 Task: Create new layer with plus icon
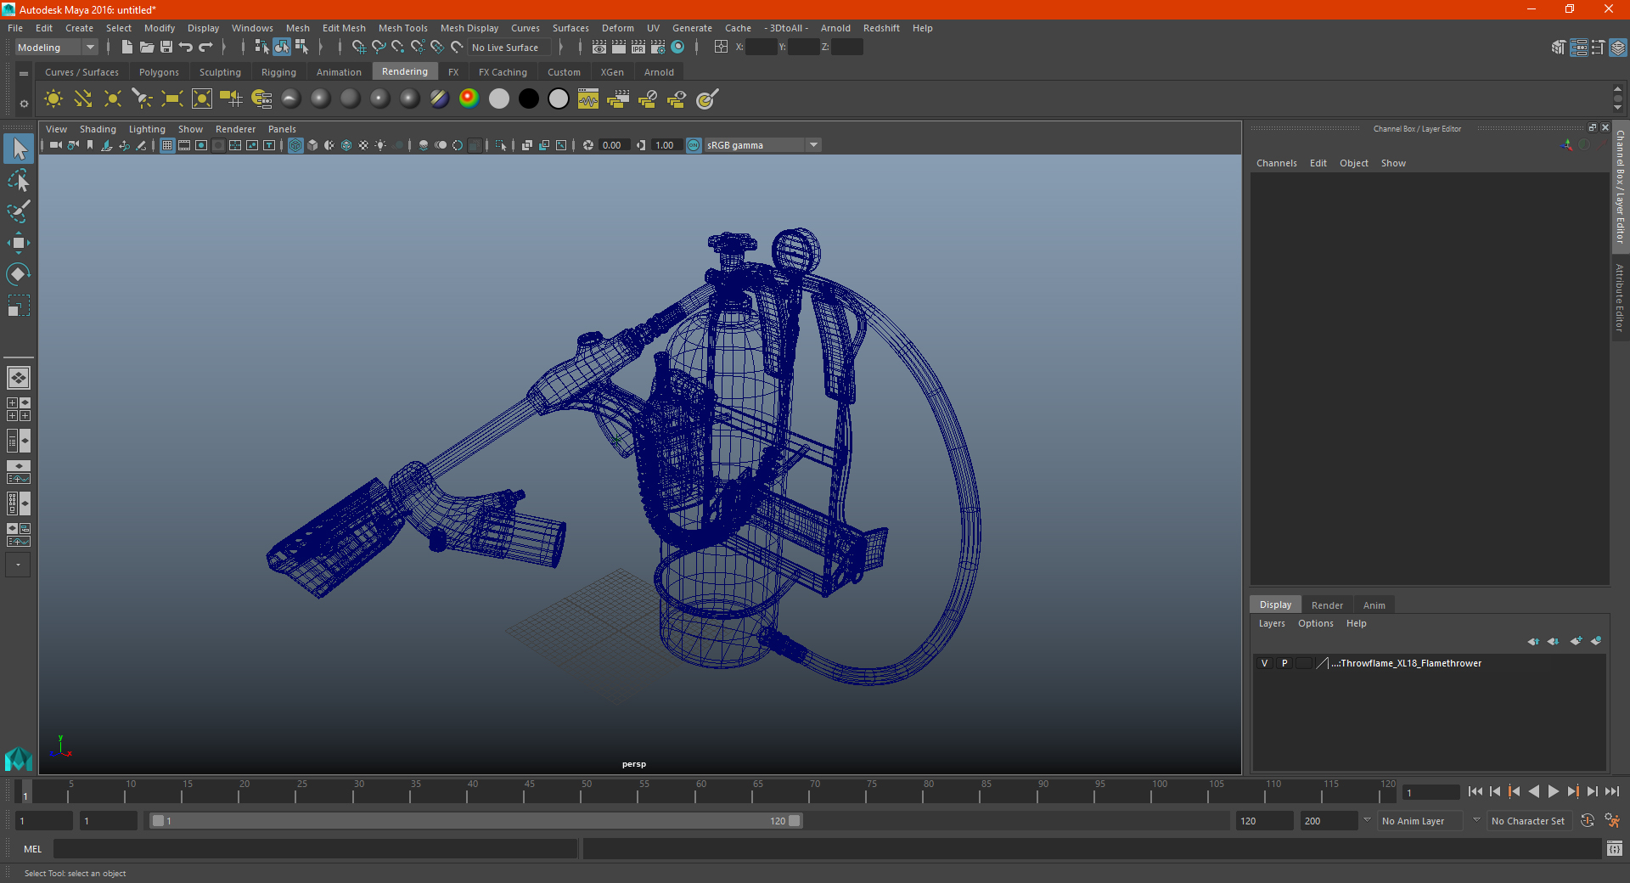[1576, 641]
